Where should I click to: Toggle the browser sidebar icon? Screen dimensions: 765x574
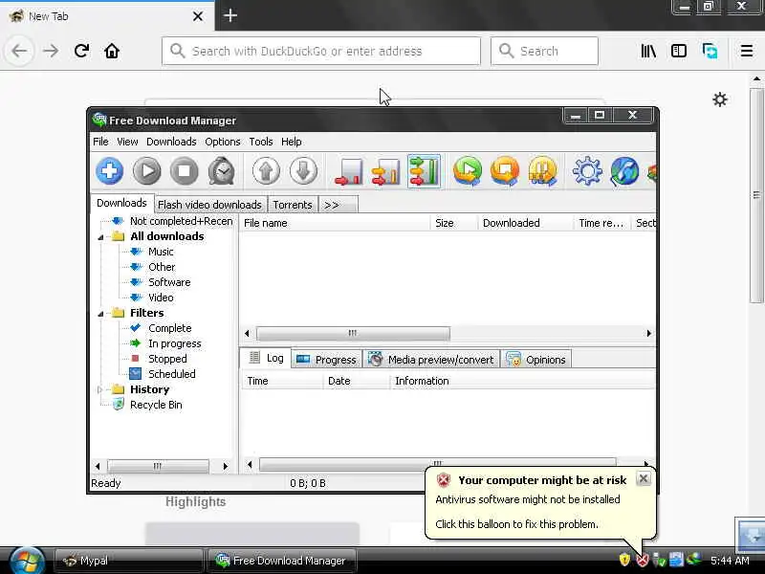(x=679, y=51)
